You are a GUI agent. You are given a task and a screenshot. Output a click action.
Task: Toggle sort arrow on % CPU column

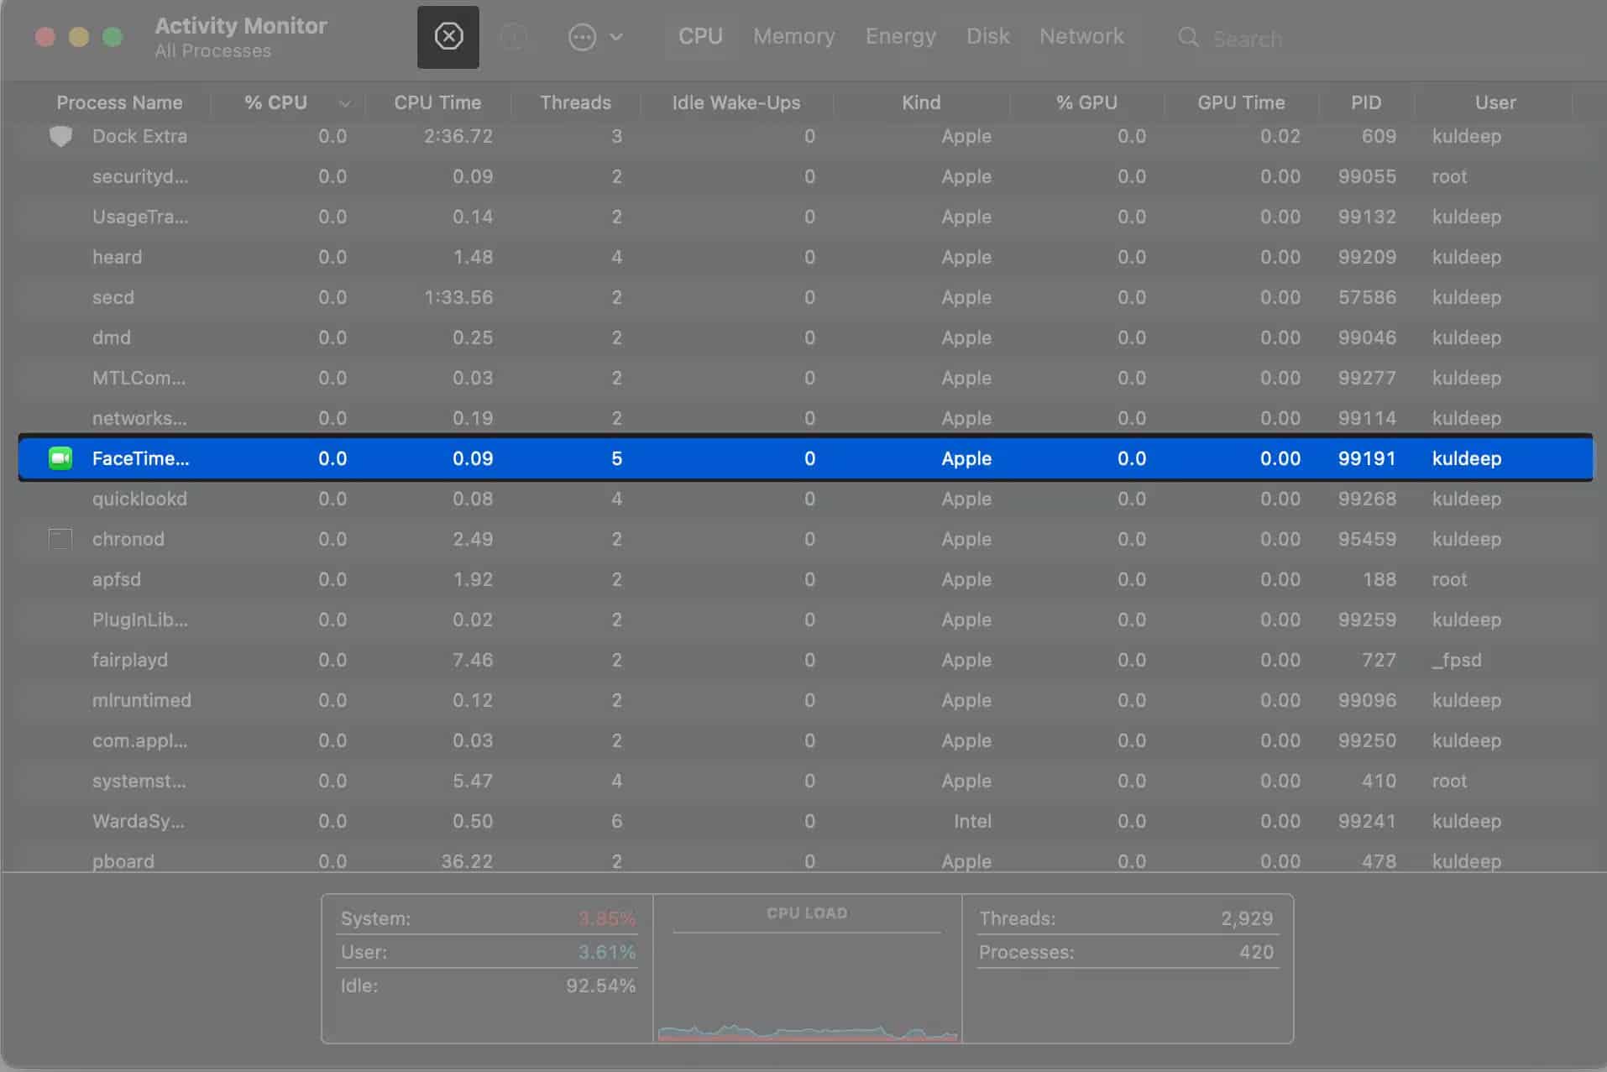344,103
